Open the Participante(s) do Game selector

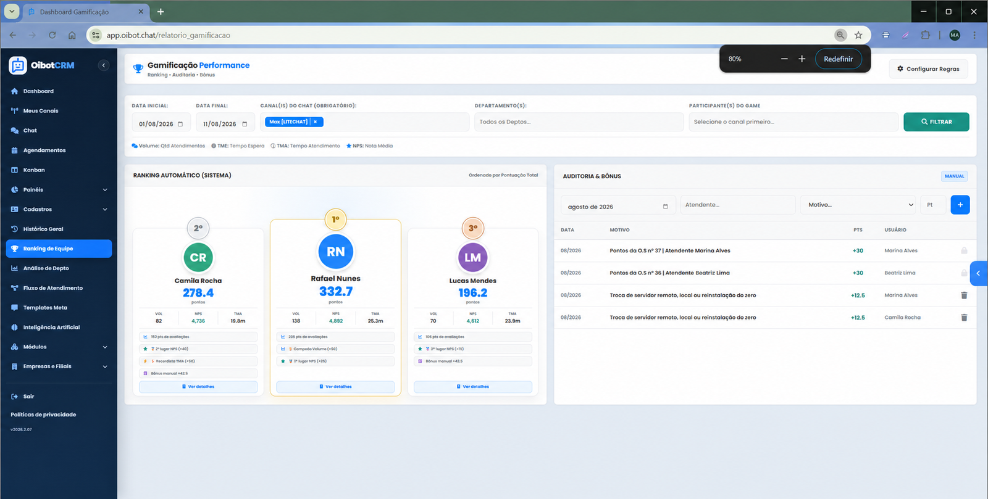point(793,122)
